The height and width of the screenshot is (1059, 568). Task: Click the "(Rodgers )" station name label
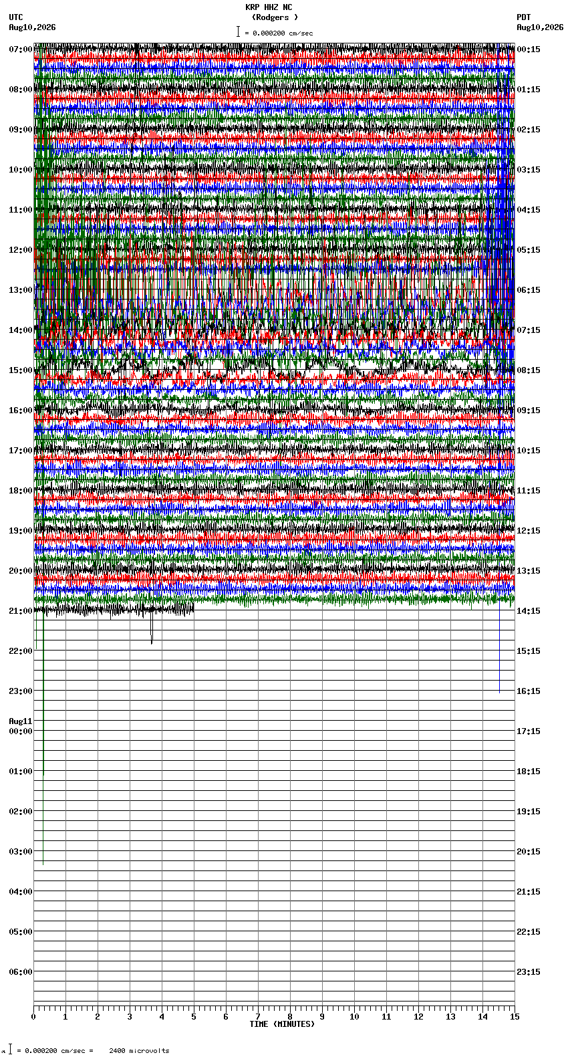coord(275,17)
